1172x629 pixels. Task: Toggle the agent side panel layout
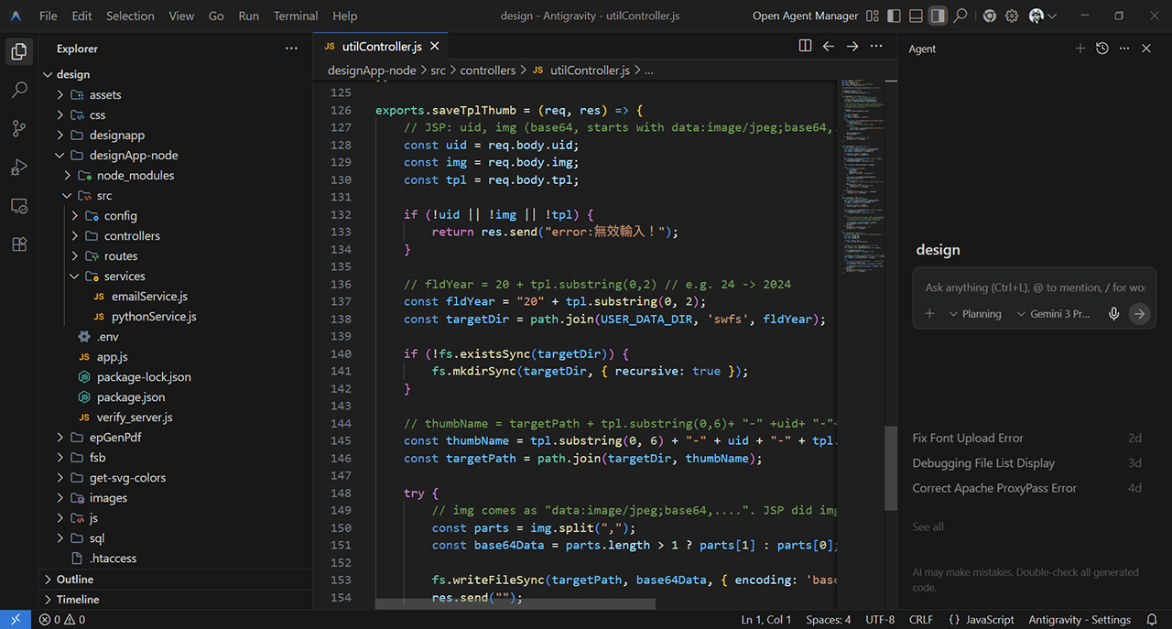[x=938, y=16]
